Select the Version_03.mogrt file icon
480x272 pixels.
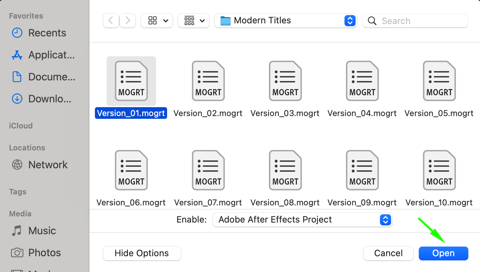point(285,81)
